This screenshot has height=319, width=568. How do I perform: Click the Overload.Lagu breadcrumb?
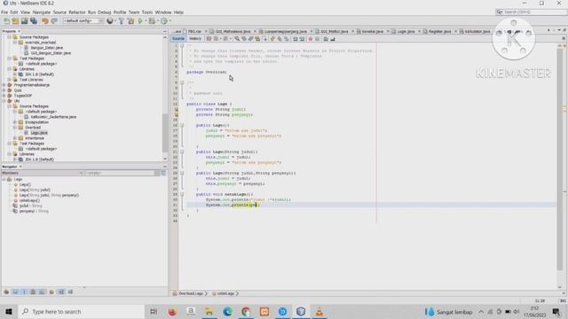pos(191,293)
